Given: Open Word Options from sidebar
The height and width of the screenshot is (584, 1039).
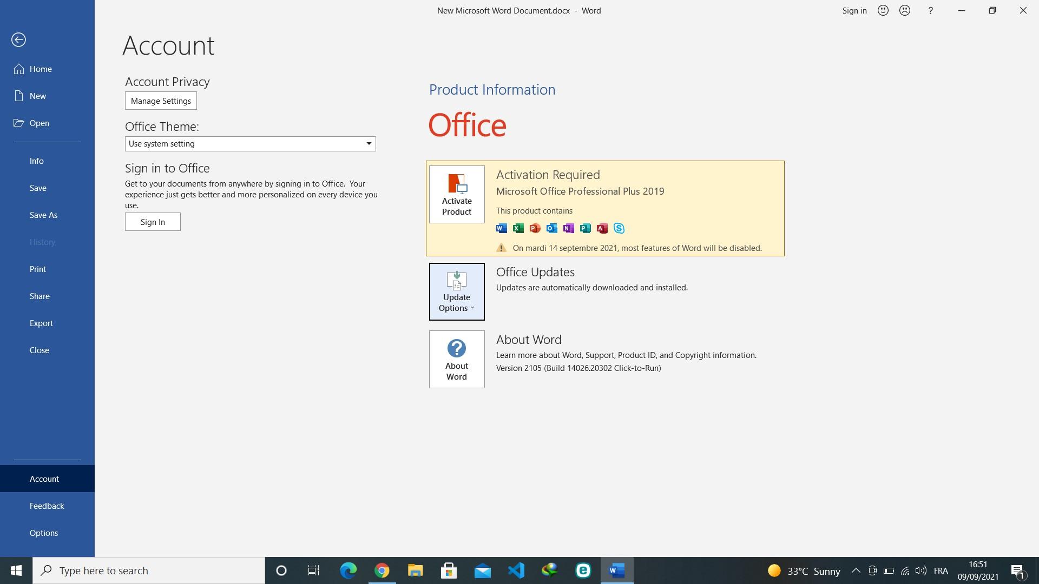Looking at the screenshot, I should tap(47, 533).
